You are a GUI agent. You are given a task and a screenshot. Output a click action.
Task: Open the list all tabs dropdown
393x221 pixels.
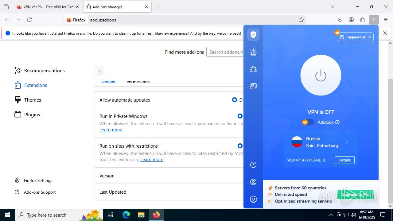(332, 7)
